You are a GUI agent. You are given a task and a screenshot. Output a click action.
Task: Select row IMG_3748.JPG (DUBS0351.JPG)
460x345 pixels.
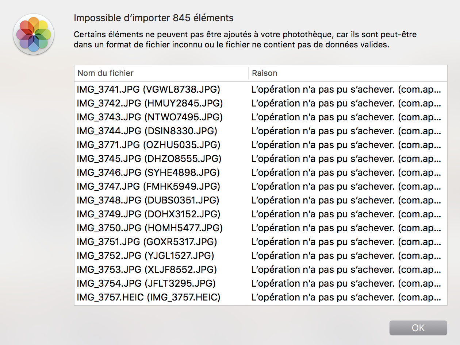[148, 200]
